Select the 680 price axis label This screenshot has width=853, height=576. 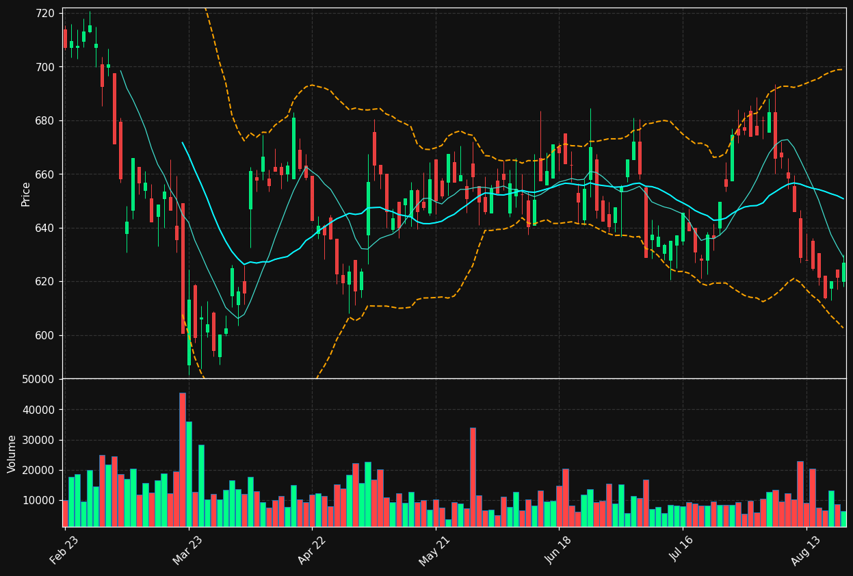coord(45,121)
